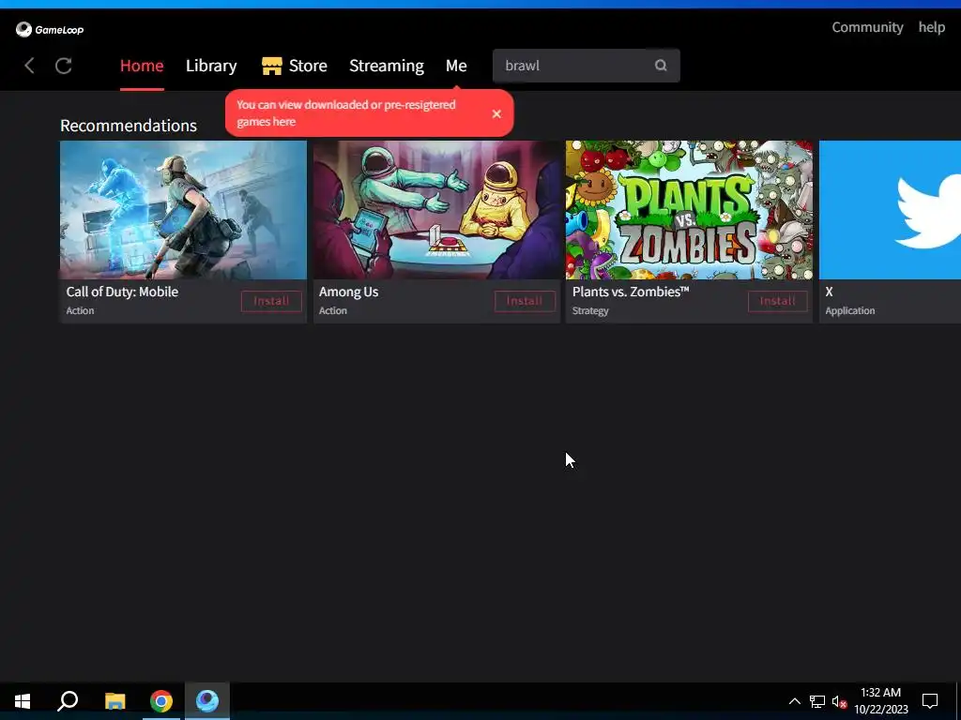Dismiss the red tooltip with its X
This screenshot has height=720, width=961.
click(x=496, y=113)
